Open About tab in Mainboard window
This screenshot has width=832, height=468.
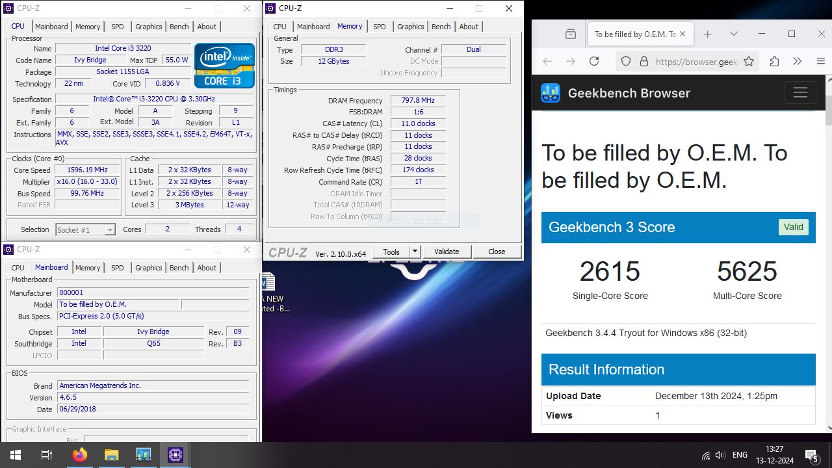[x=207, y=268]
